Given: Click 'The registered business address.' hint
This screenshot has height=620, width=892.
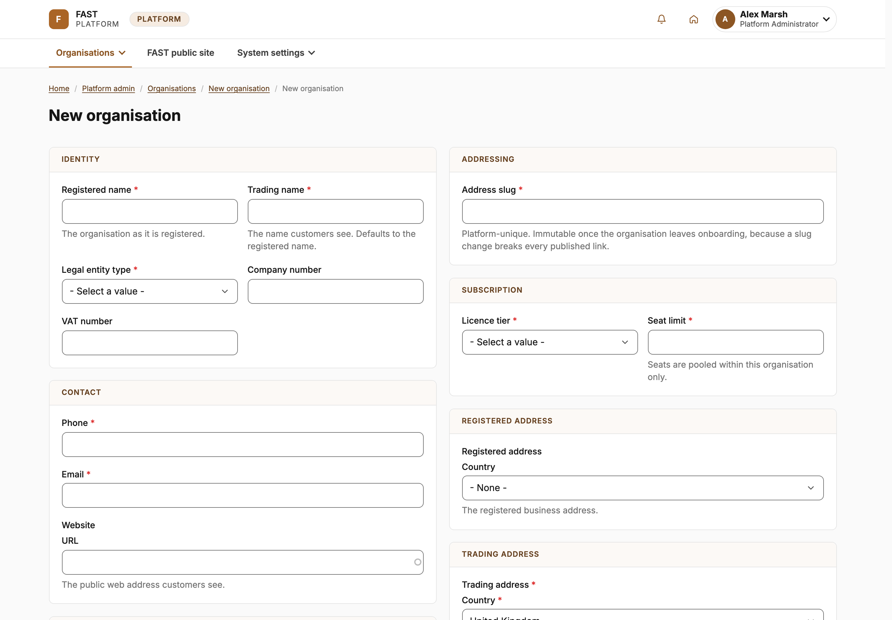Looking at the screenshot, I should (530, 511).
